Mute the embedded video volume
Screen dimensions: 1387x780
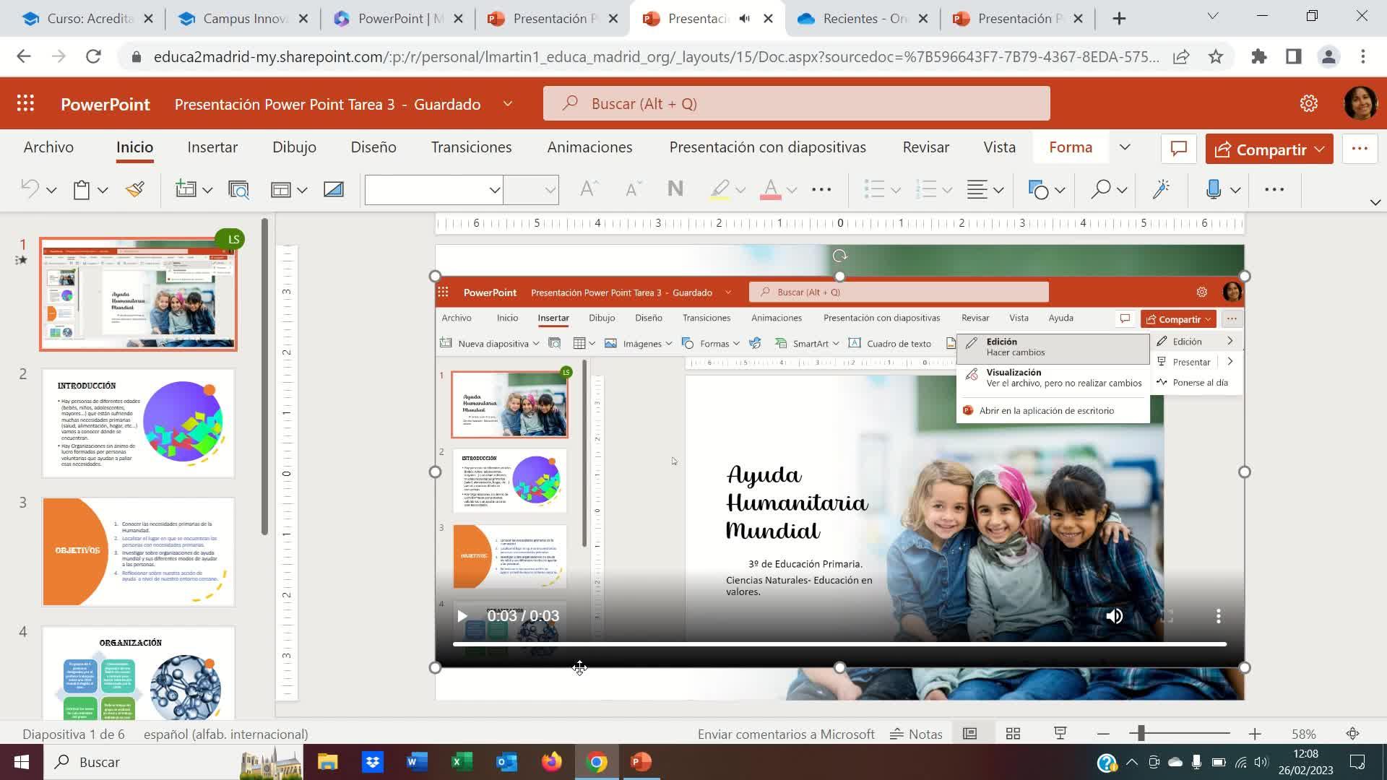point(1114,616)
